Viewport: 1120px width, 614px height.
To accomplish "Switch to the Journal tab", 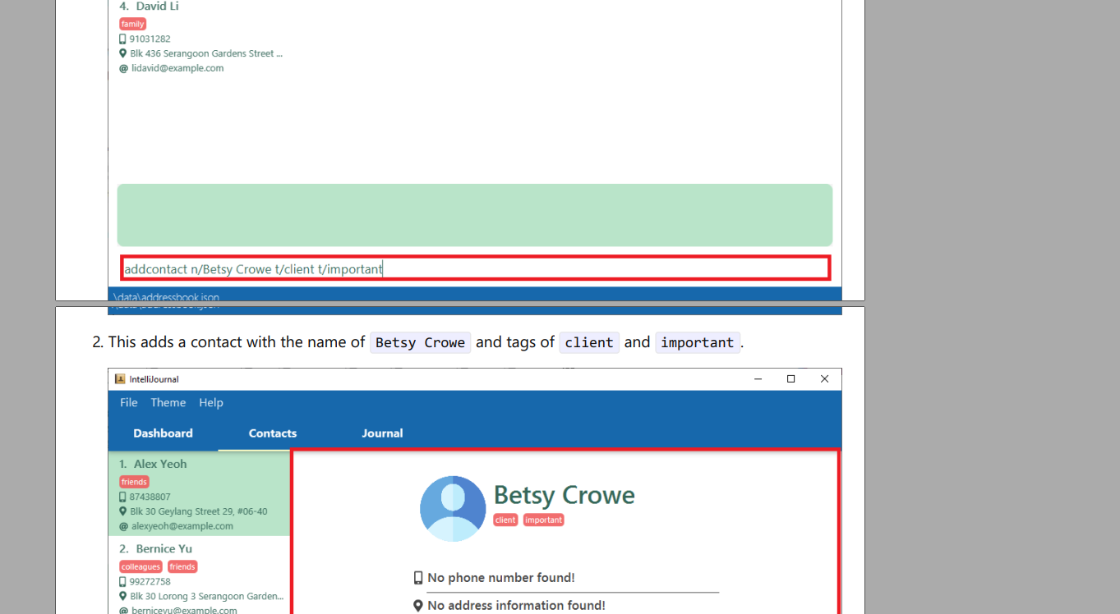I will (382, 433).
